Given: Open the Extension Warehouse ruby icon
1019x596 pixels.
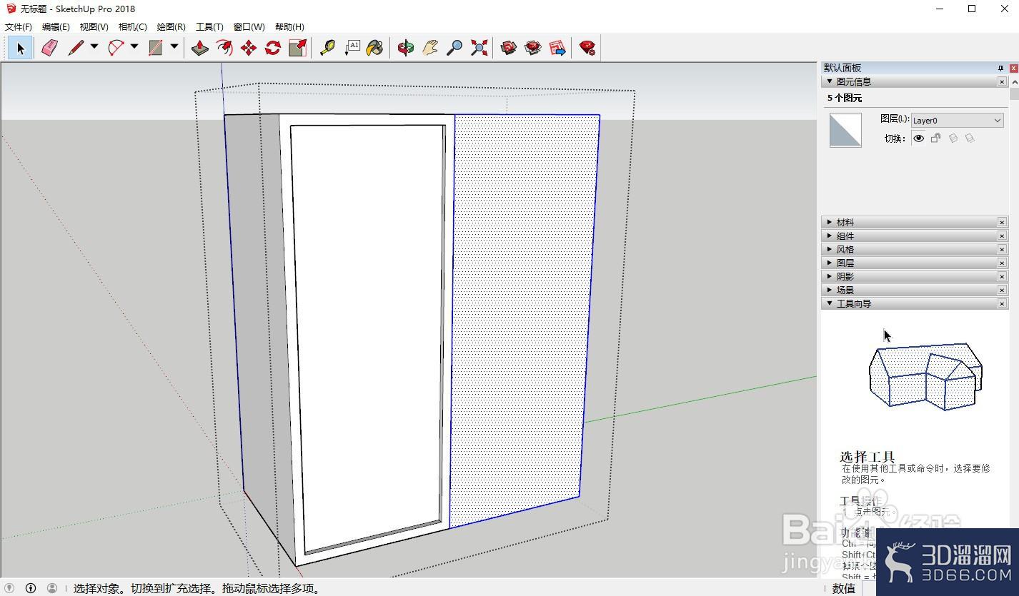Looking at the screenshot, I should (x=587, y=48).
